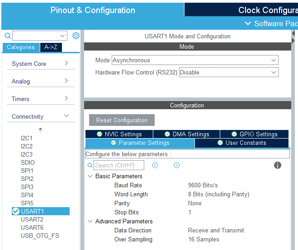
Task: Select I2C2 in the Connectivity list
Action: tap(27, 146)
